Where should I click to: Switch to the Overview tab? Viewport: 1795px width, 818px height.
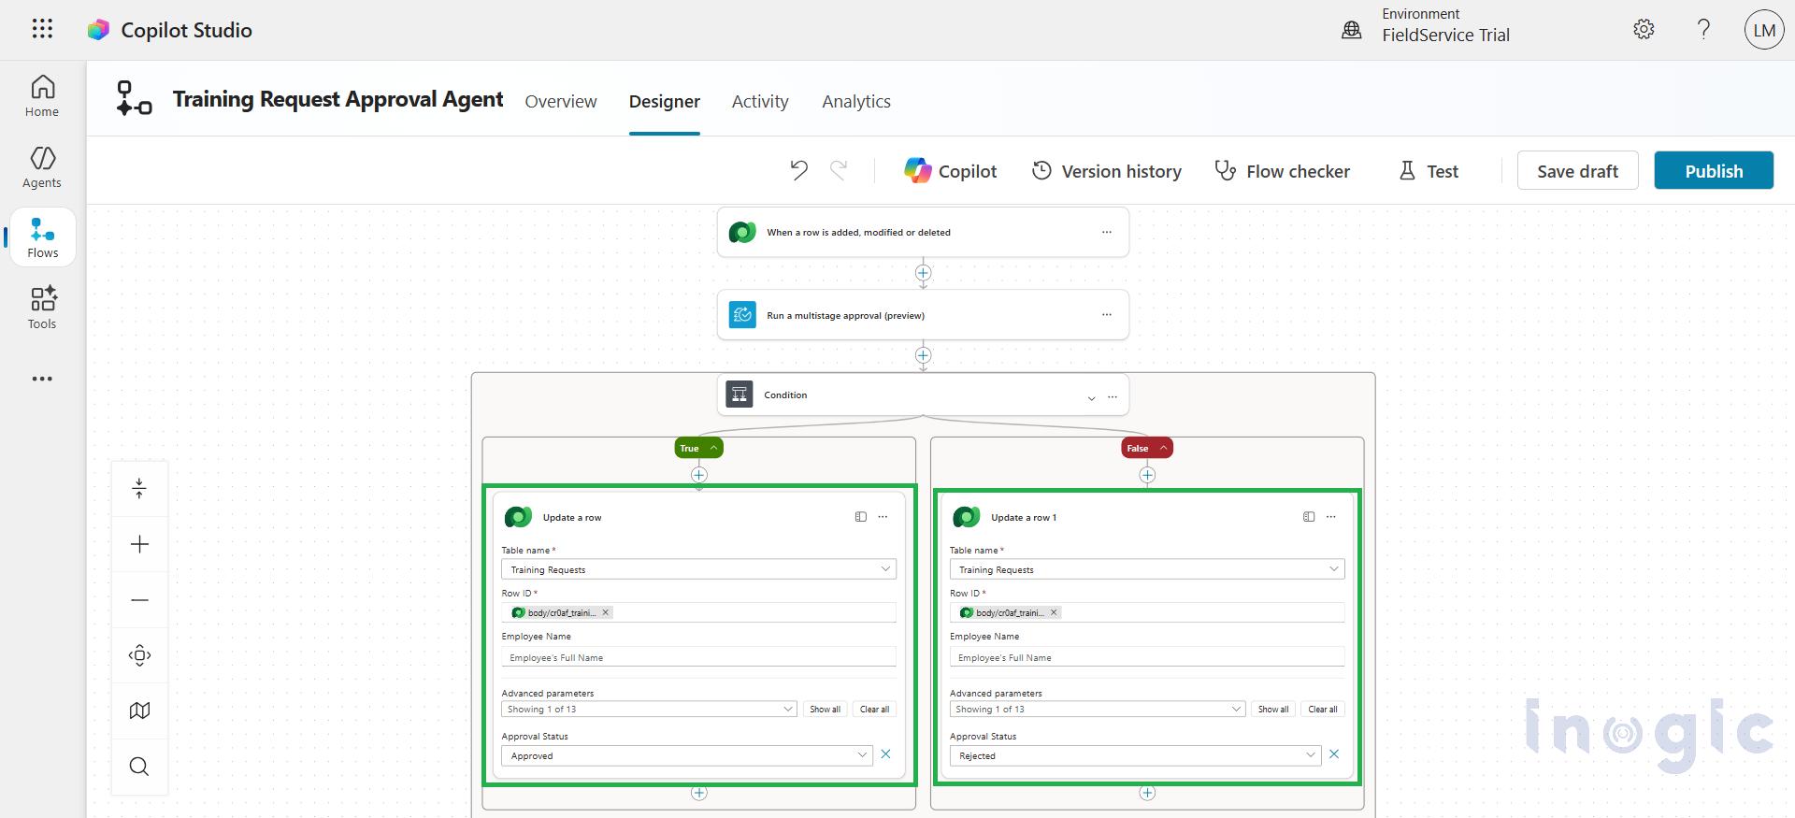click(560, 101)
